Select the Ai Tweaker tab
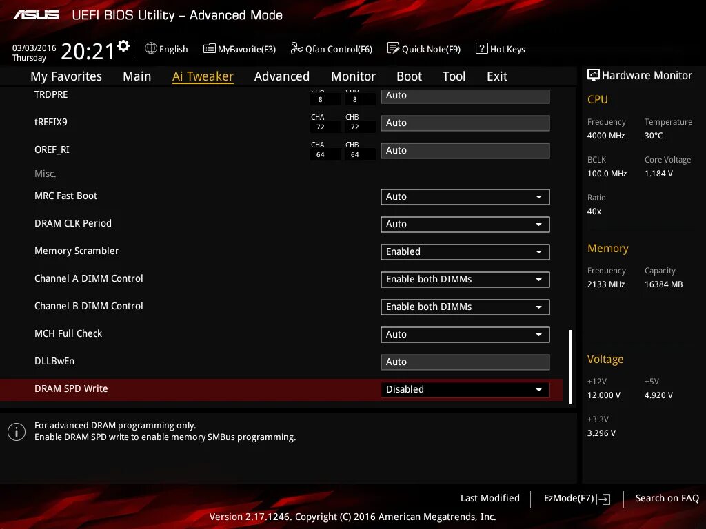The image size is (706, 529). pos(203,76)
